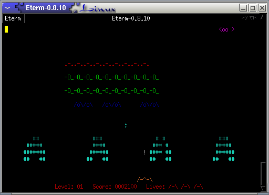269x195 pixels.
Task: Minimize the Eterm-0.8.10 window
Action: [x=243, y=8]
